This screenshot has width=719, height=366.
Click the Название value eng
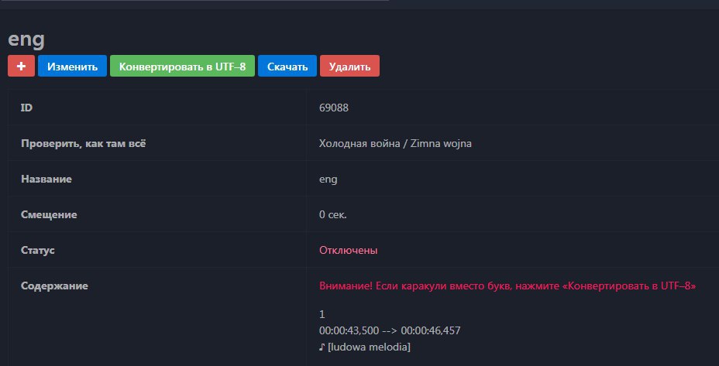[329, 179]
